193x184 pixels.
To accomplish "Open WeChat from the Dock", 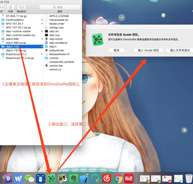I will tap(30, 178).
